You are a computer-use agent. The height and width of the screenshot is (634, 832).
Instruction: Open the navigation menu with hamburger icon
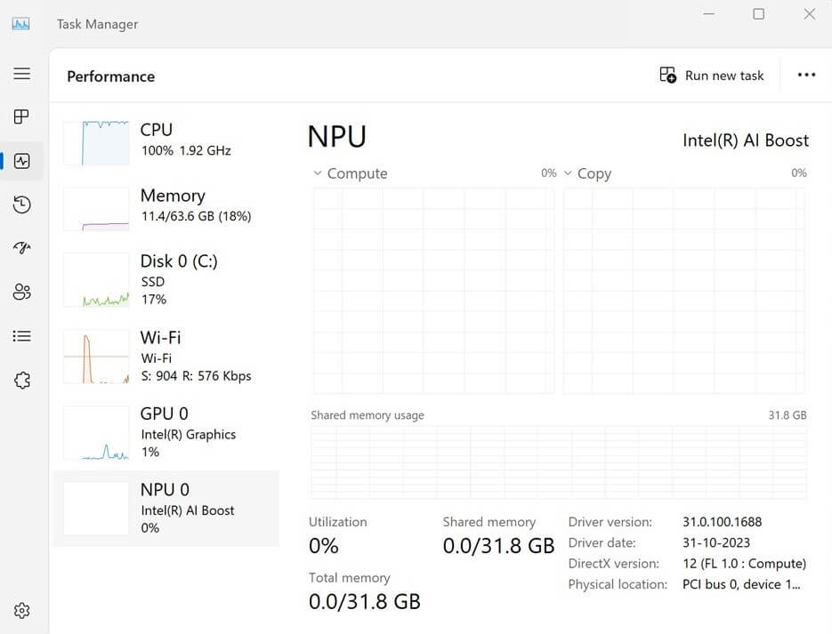click(x=22, y=74)
